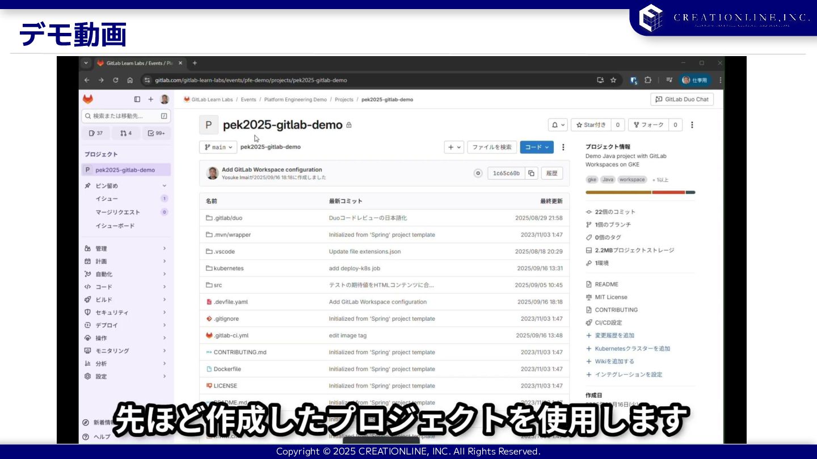Open Events breadcrumb link
Viewport: 817px width, 459px height.
point(249,99)
